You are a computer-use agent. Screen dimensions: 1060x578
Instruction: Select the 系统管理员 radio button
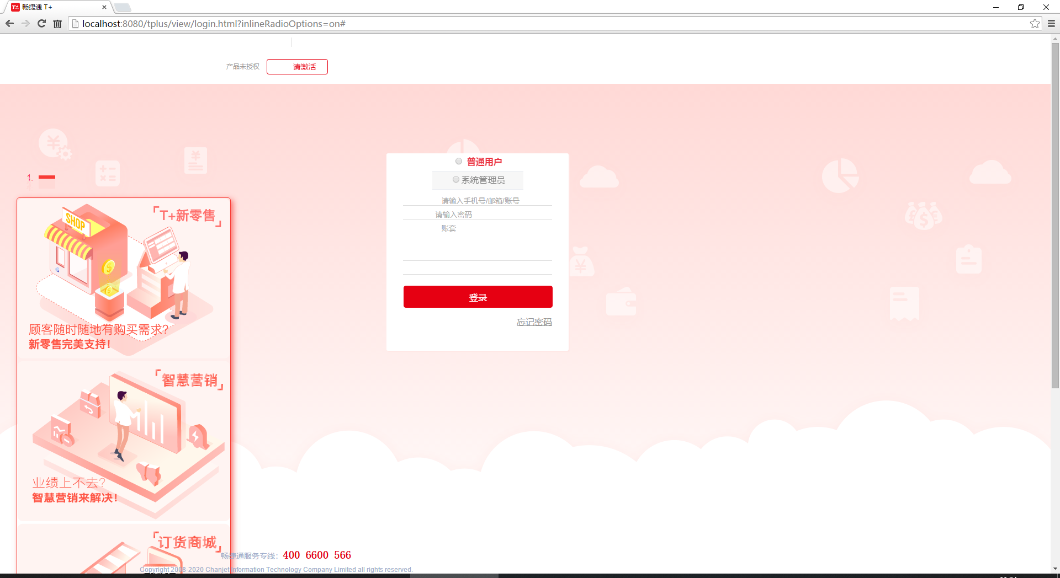(x=455, y=179)
